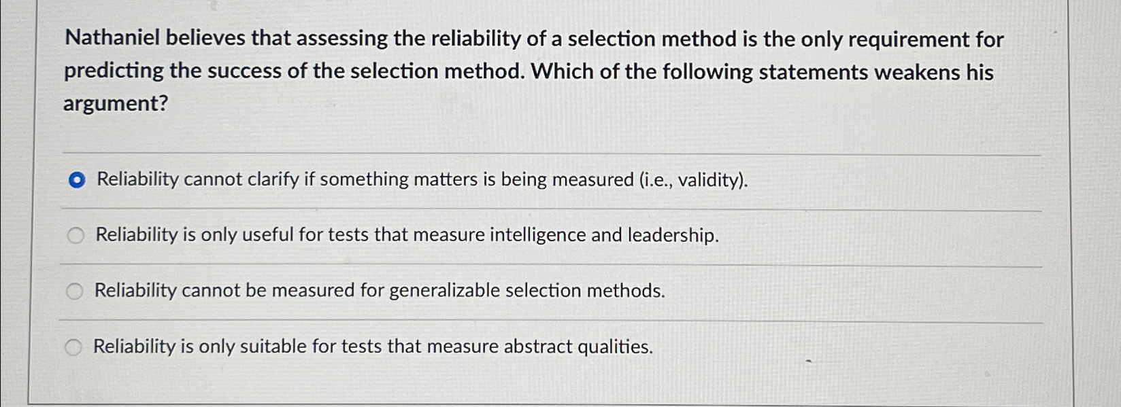
Task: Click the answer mentioning intelligence and leadership
Action: pos(407,235)
